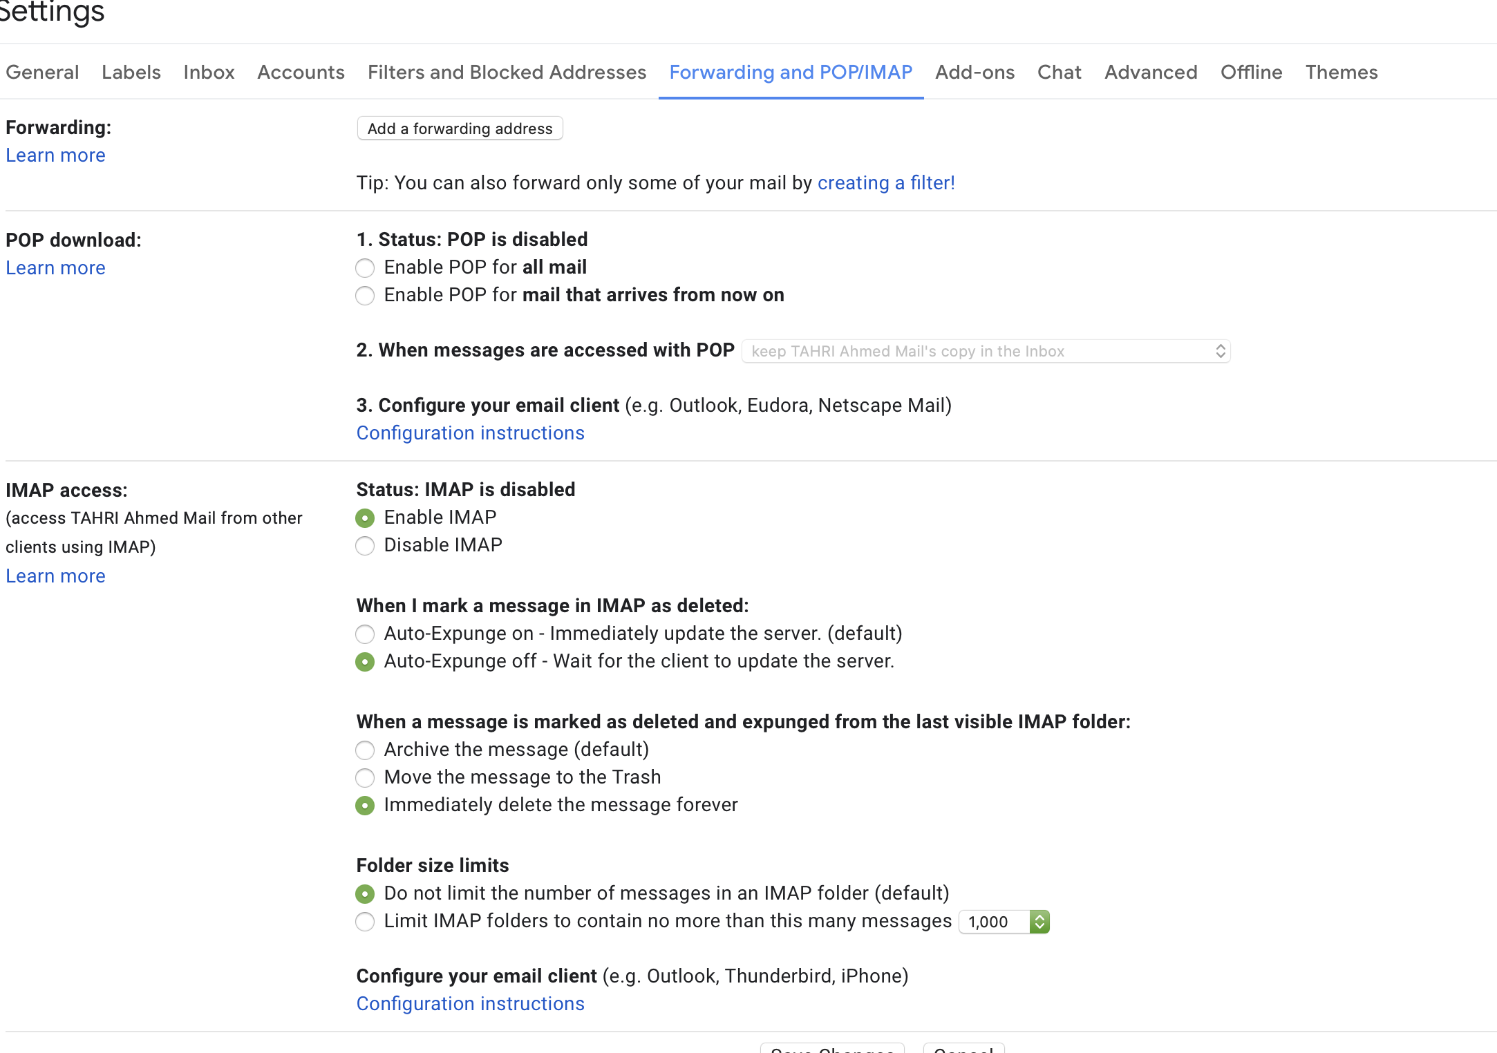Viewport: 1497px width, 1053px height.
Task: Select Enable POP for all mail
Action: click(365, 268)
